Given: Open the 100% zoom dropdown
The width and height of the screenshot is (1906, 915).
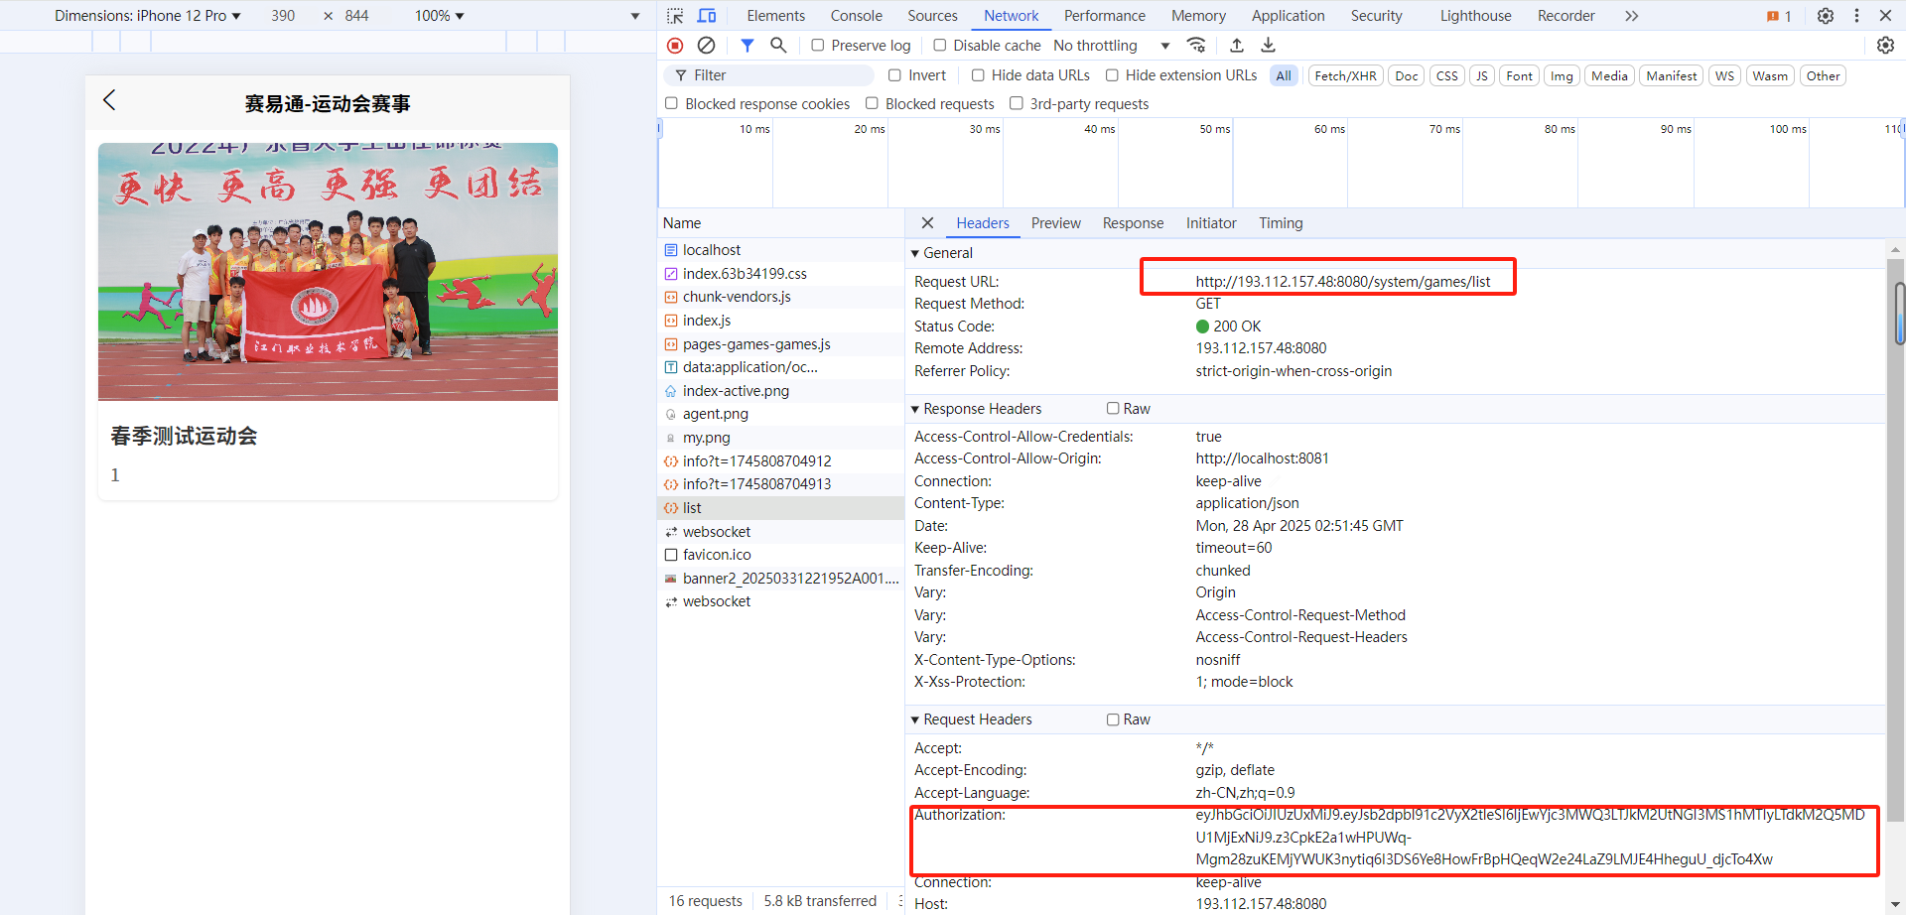Looking at the screenshot, I should [x=440, y=16].
